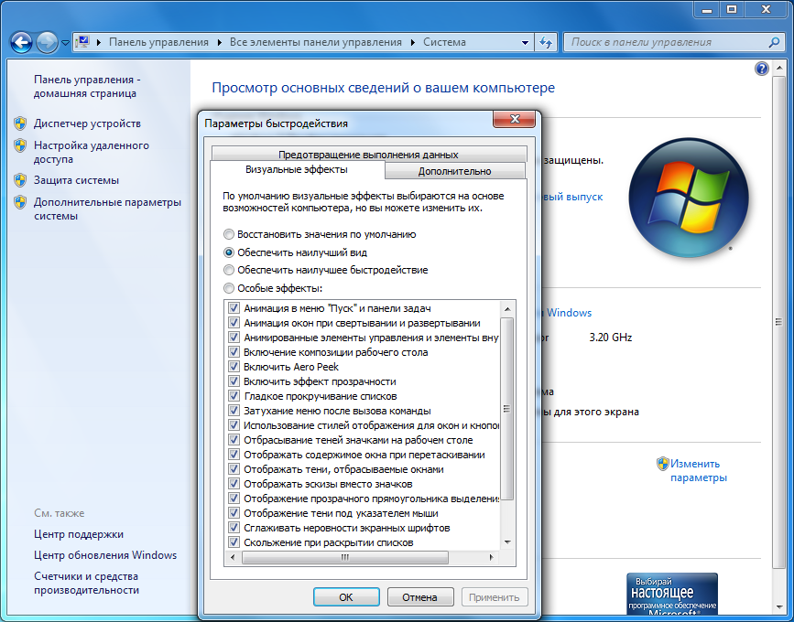This screenshot has width=794, height=622.
Task: Click shield icon beside Дополнительные параметры системы
Action: pyautogui.click(x=20, y=202)
